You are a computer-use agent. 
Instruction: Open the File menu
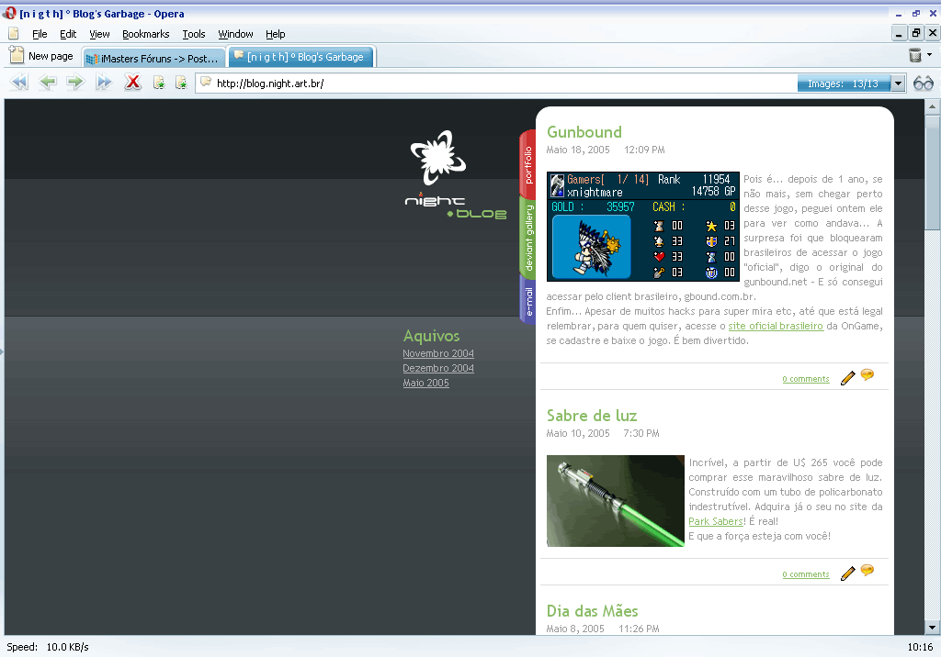point(40,34)
